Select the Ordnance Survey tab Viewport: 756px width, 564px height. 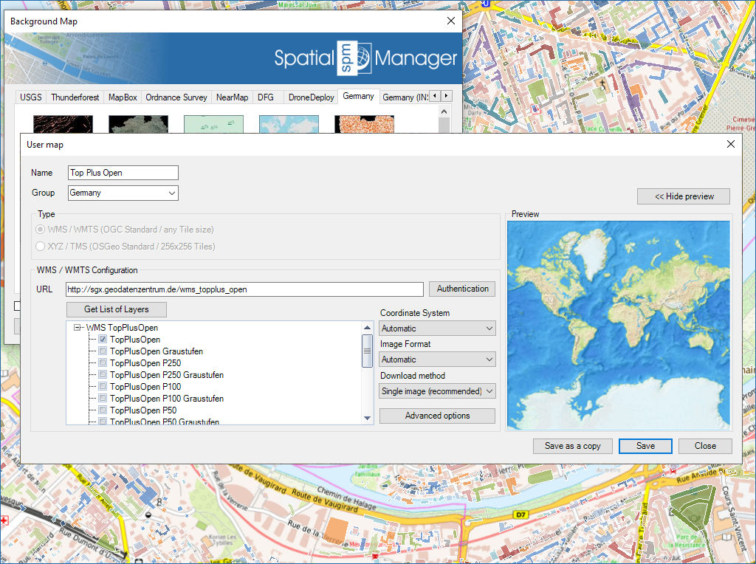tap(176, 97)
